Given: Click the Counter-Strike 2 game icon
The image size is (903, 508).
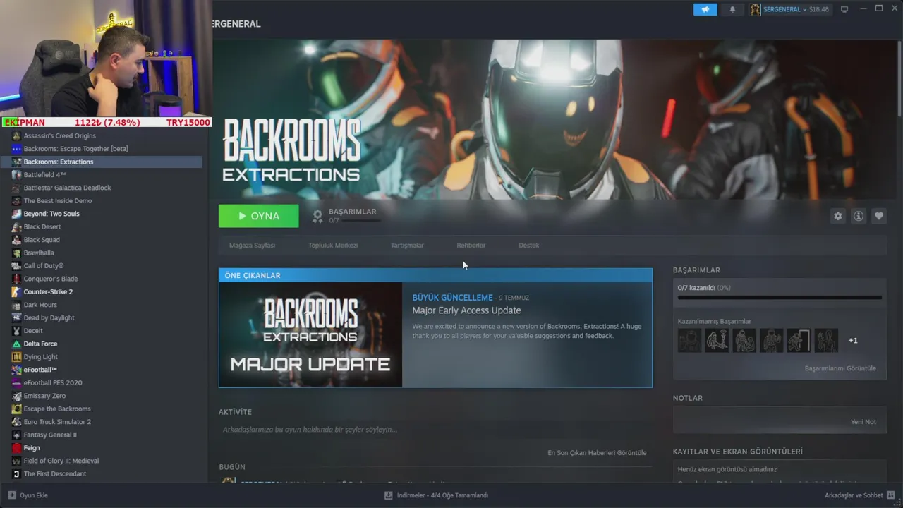Looking at the screenshot, I should [x=16, y=292].
